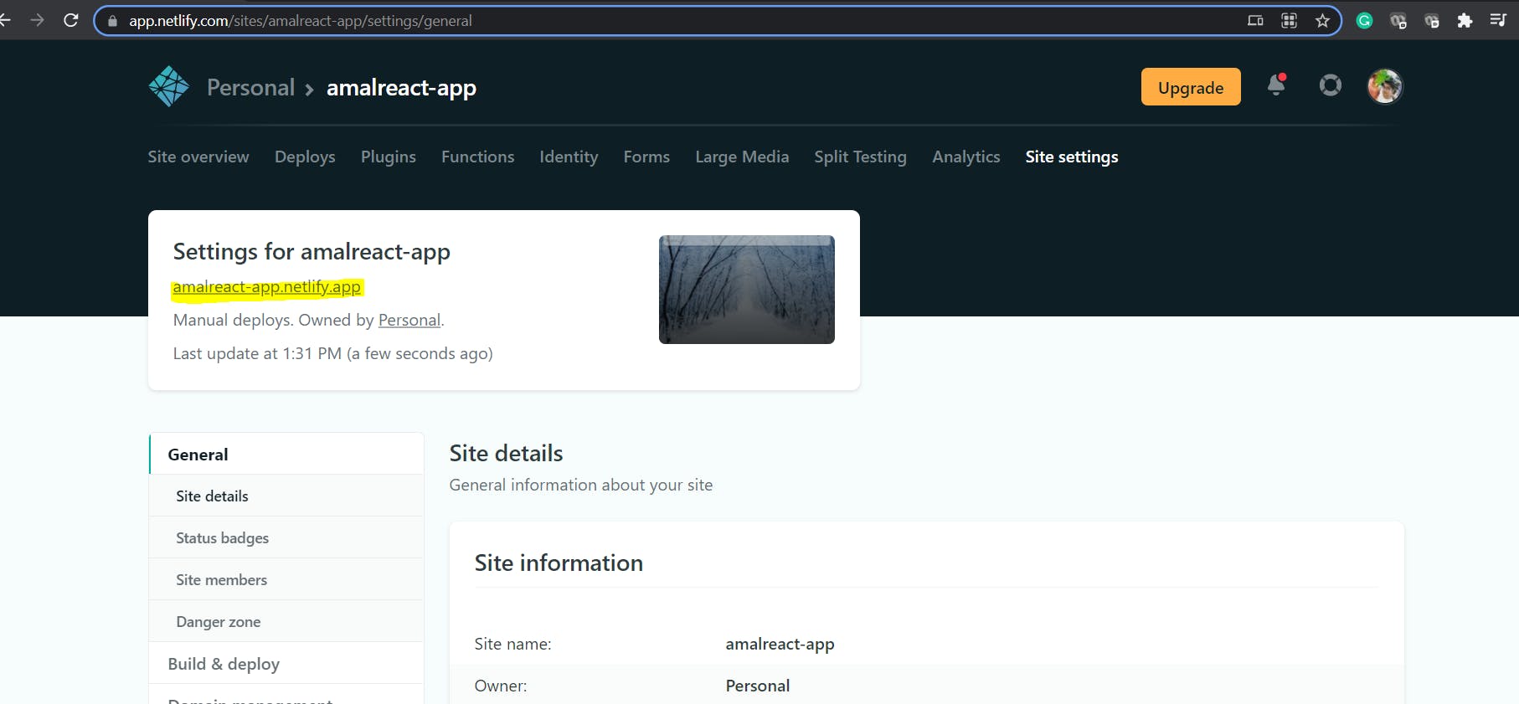Screen dimensions: 1519x704
Task: Click the site name value amalreact-app
Action: pyautogui.click(x=780, y=644)
